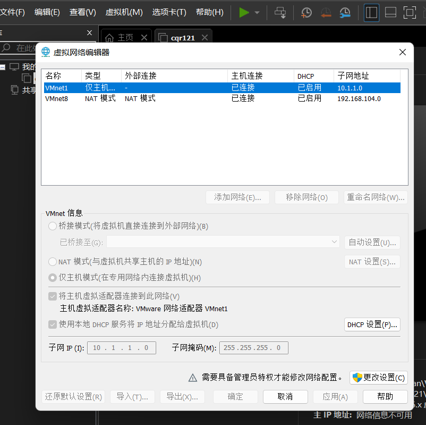Screen dimensions: 426x425
Task: Click the 添加网络(E)... button
Action: [x=237, y=197]
